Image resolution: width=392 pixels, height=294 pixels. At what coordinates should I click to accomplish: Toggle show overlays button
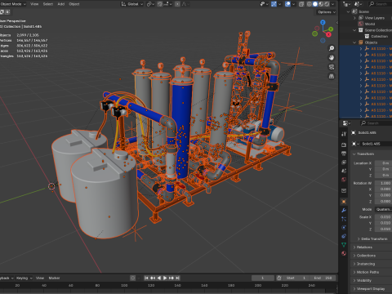tap(287, 4)
